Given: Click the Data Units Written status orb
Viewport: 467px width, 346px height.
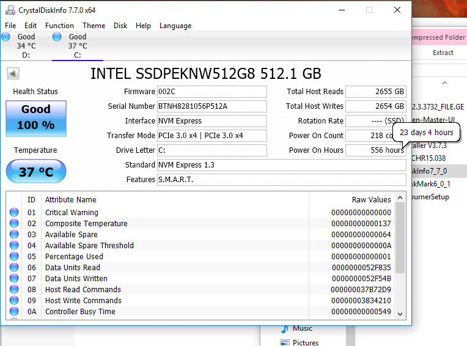Looking at the screenshot, I should pos(14,279).
